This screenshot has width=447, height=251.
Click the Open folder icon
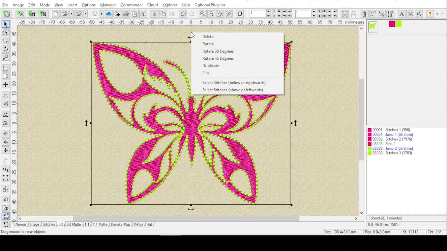tap(65, 14)
